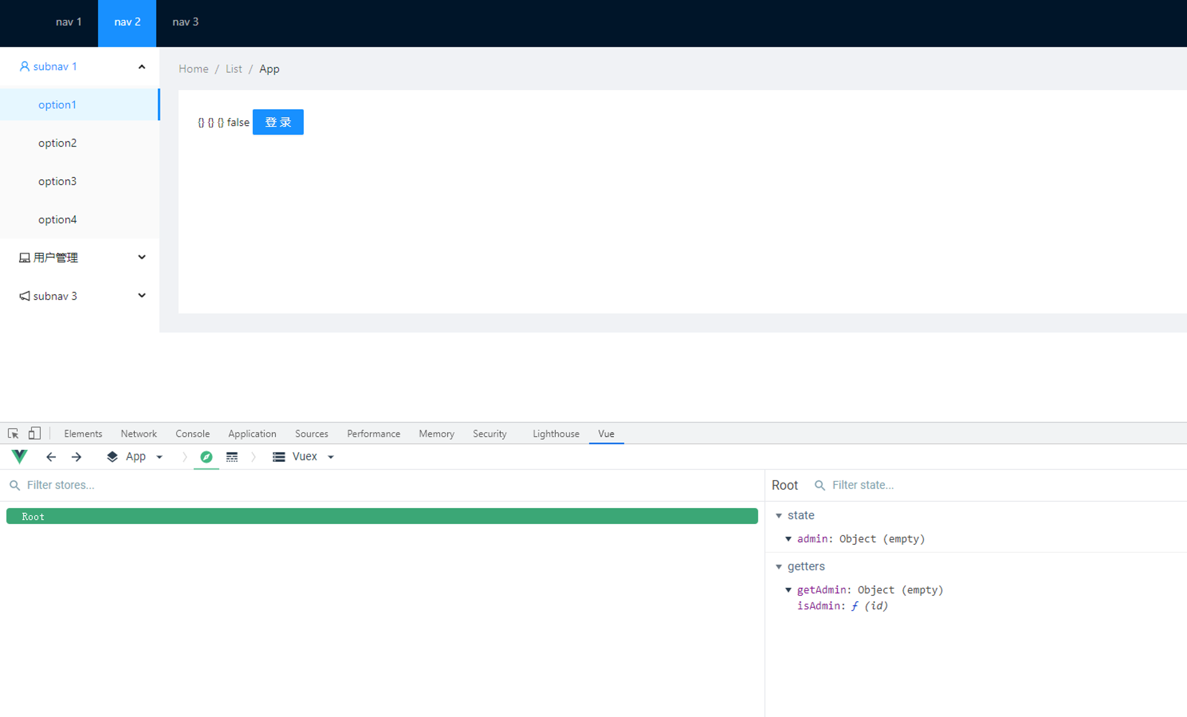Collapse the state section triangle
Viewport: 1187px width, 717px height.
779,516
